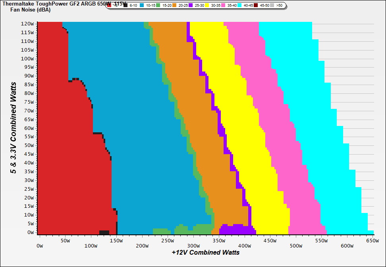Click the 150W tick label on horizontal axis
The height and width of the screenshot is (267, 386).
pyautogui.click(x=116, y=240)
